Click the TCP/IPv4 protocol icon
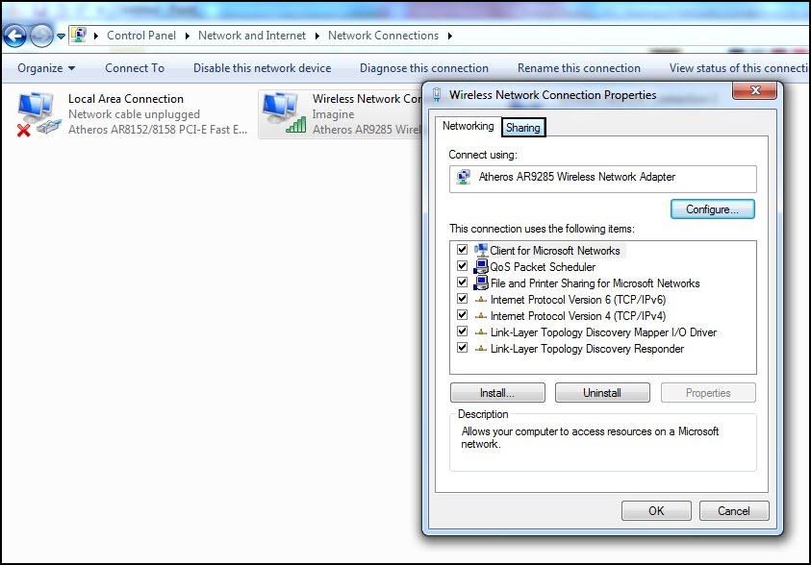This screenshot has height=565, width=811. [481, 315]
